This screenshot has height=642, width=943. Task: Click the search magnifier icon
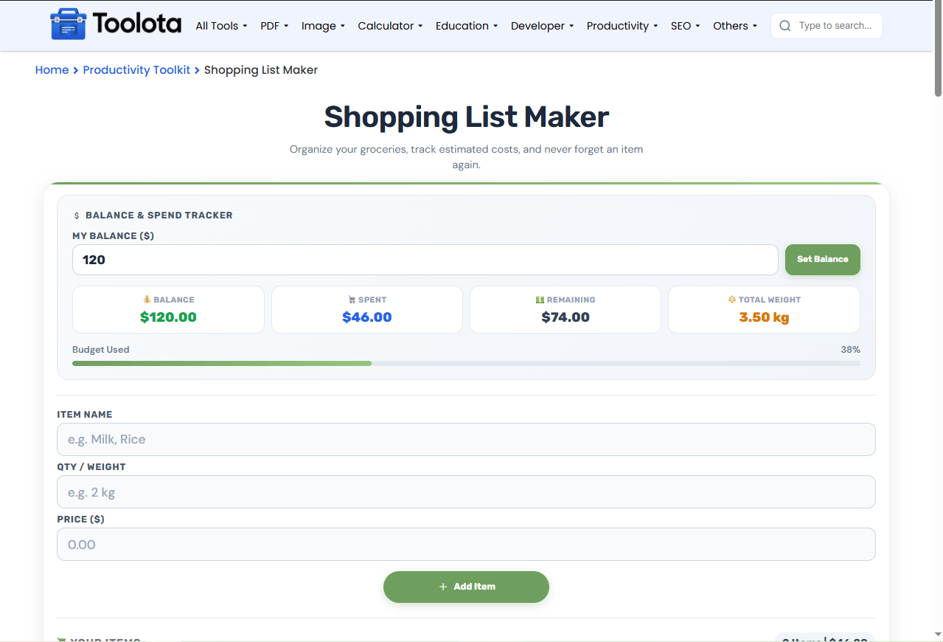[x=785, y=26]
